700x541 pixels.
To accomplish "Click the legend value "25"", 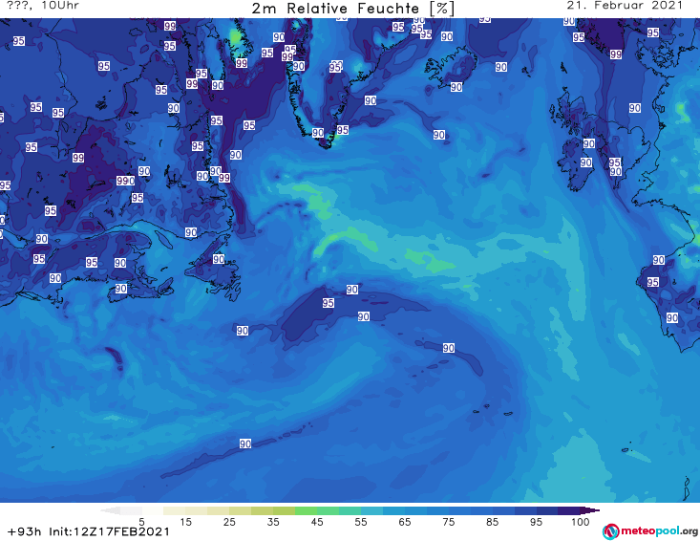I will (229, 521).
